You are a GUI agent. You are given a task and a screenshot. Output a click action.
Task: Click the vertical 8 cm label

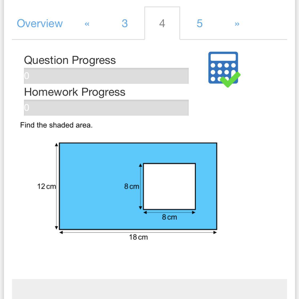point(132,186)
